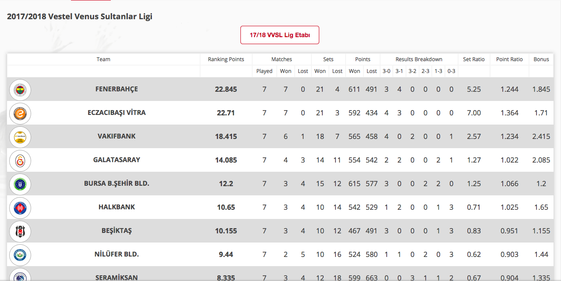The width and height of the screenshot is (561, 281).
Task: Open the Vakıfbank club logo
Action: pyautogui.click(x=20, y=137)
